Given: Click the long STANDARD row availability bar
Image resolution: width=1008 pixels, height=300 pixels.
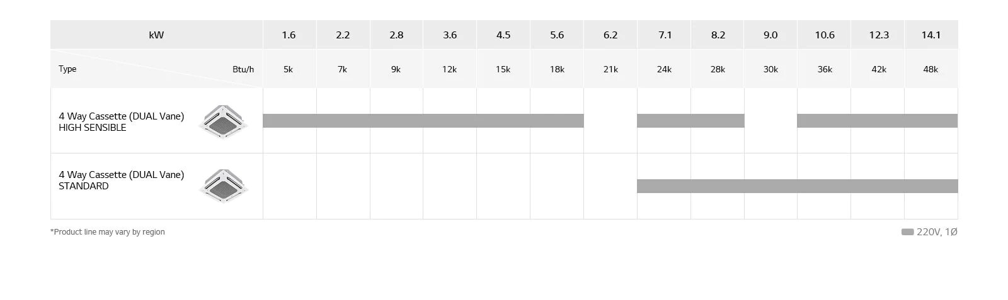Looking at the screenshot, I should click(797, 186).
